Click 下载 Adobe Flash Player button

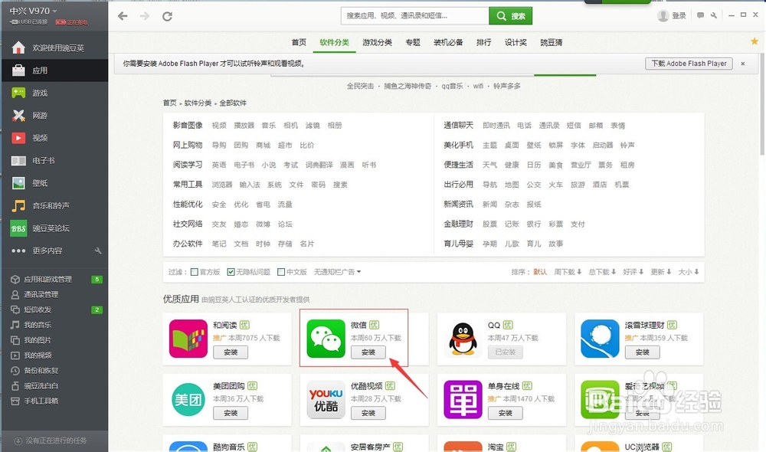pyautogui.click(x=689, y=64)
